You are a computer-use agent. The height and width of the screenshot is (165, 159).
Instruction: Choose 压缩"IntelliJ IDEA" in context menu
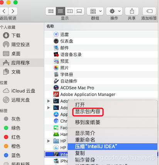(112, 146)
